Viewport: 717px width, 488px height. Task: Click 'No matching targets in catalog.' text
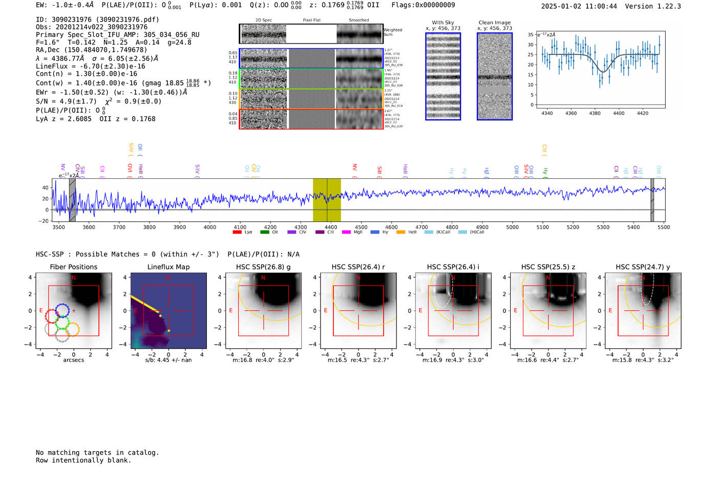[97, 453]
